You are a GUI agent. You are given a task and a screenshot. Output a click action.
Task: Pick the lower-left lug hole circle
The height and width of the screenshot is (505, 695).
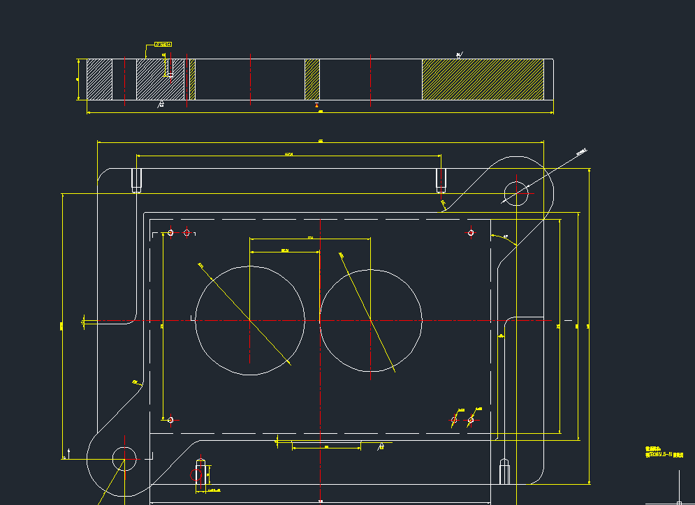[124, 459]
